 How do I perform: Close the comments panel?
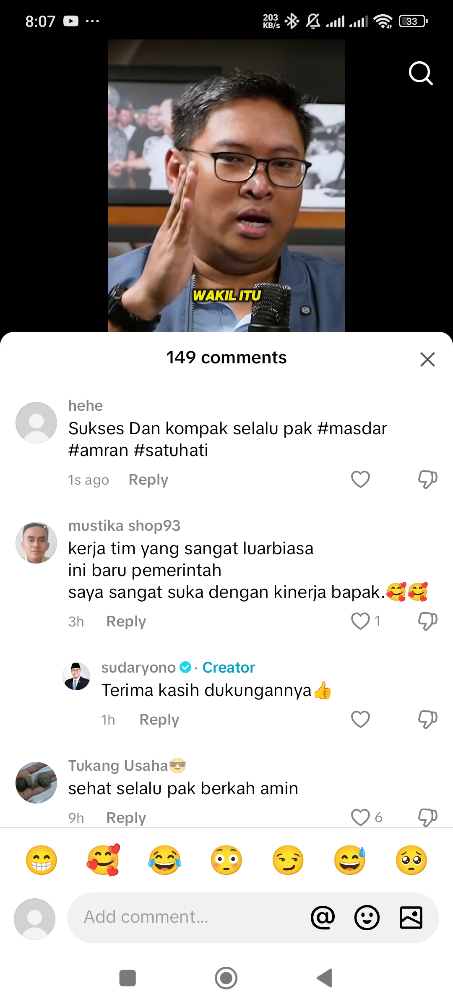point(427,359)
